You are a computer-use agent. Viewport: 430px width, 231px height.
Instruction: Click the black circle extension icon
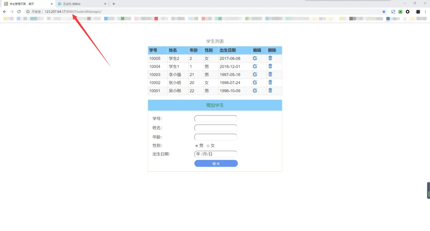[x=408, y=12]
